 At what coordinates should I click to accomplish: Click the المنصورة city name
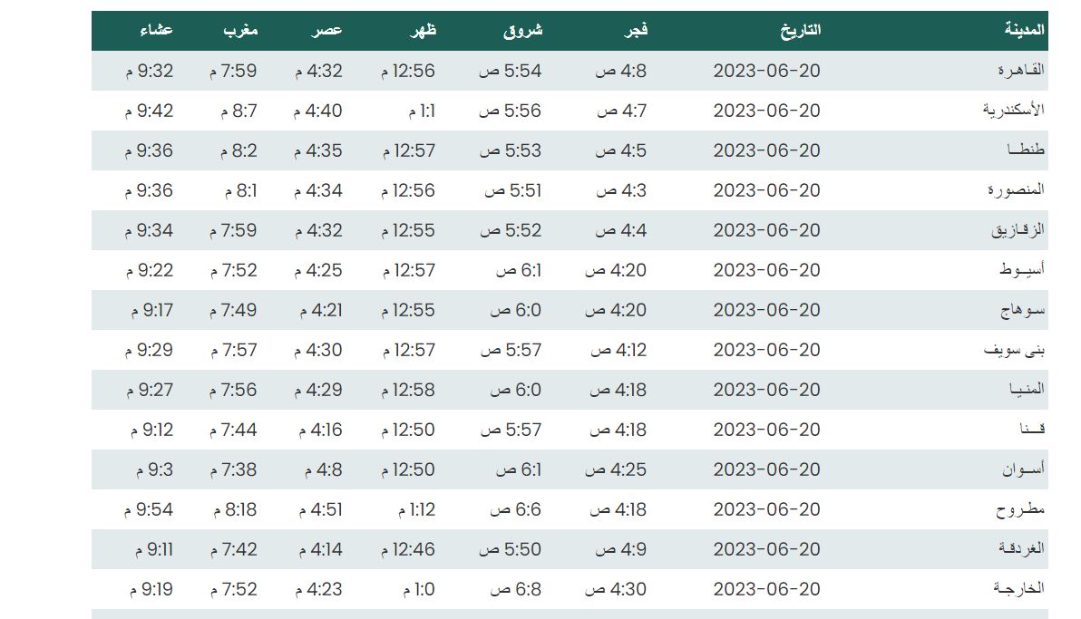click(1016, 190)
